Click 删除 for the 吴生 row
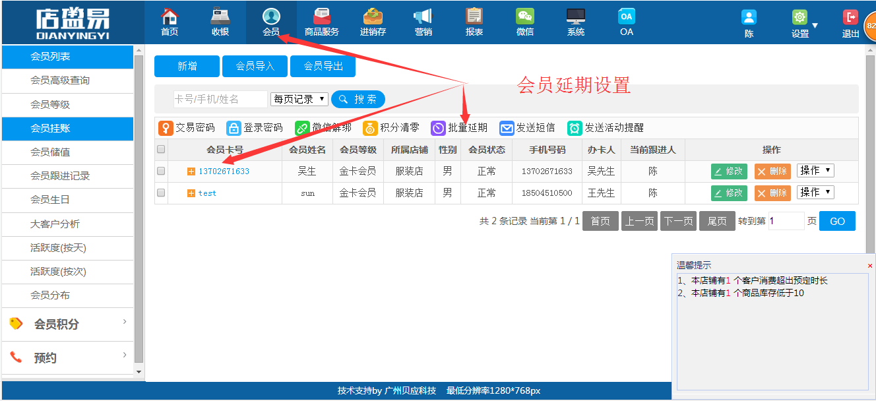Image resolution: width=876 pixels, height=401 pixels. point(772,171)
